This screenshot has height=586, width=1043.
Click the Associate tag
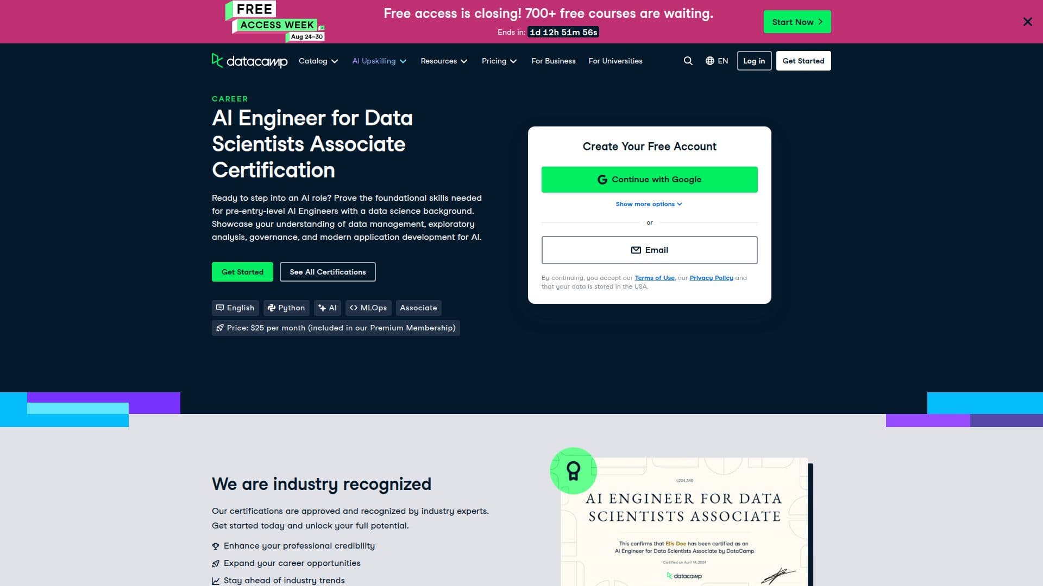tap(418, 308)
